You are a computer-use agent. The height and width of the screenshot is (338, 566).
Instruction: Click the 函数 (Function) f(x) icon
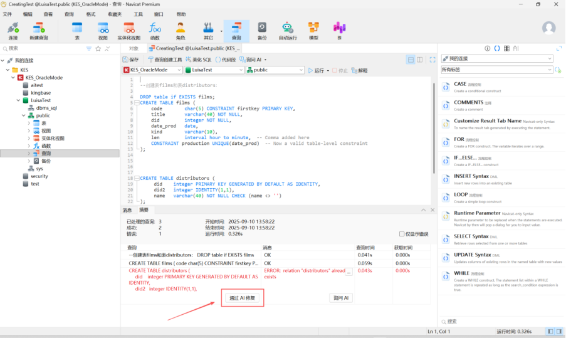point(155,30)
